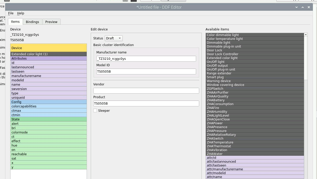The image size is (317, 179).
Task: Click the Available items scrollbar up arrow
Action: click(306, 35)
